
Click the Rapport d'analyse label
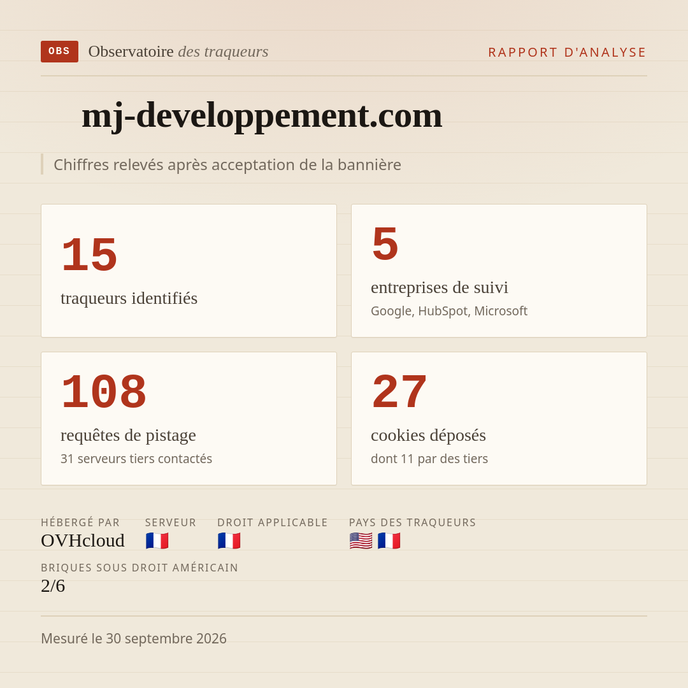click(568, 52)
